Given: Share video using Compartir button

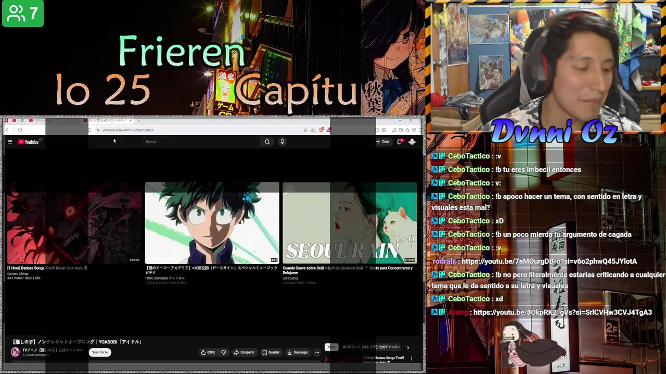Looking at the screenshot, I should 244,352.
